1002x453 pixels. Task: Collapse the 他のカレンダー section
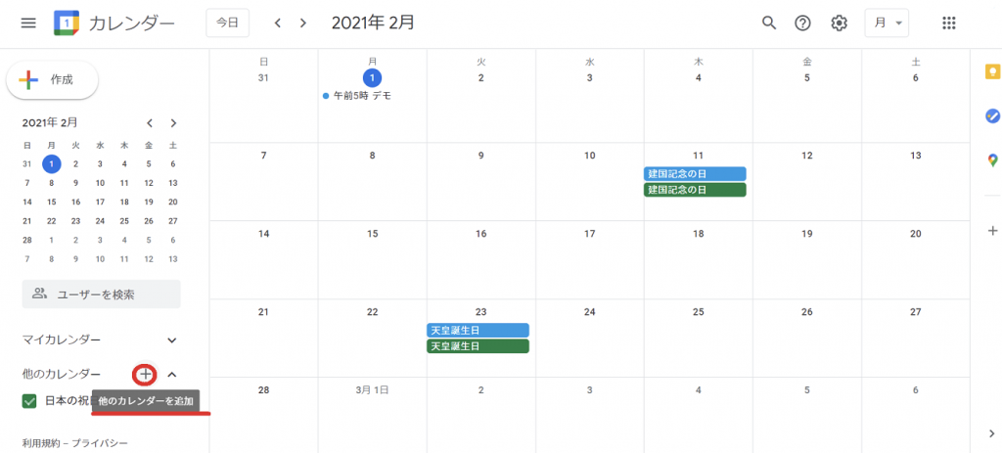click(x=172, y=374)
